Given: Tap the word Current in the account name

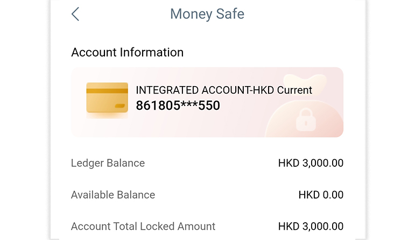Looking at the screenshot, I should point(294,90).
